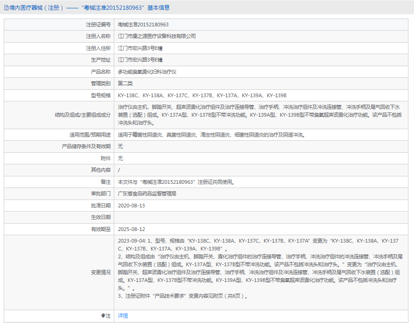Screen dimensions: 414x325
Task: Click the model list starting with KY-138C
Action: tap(202, 95)
